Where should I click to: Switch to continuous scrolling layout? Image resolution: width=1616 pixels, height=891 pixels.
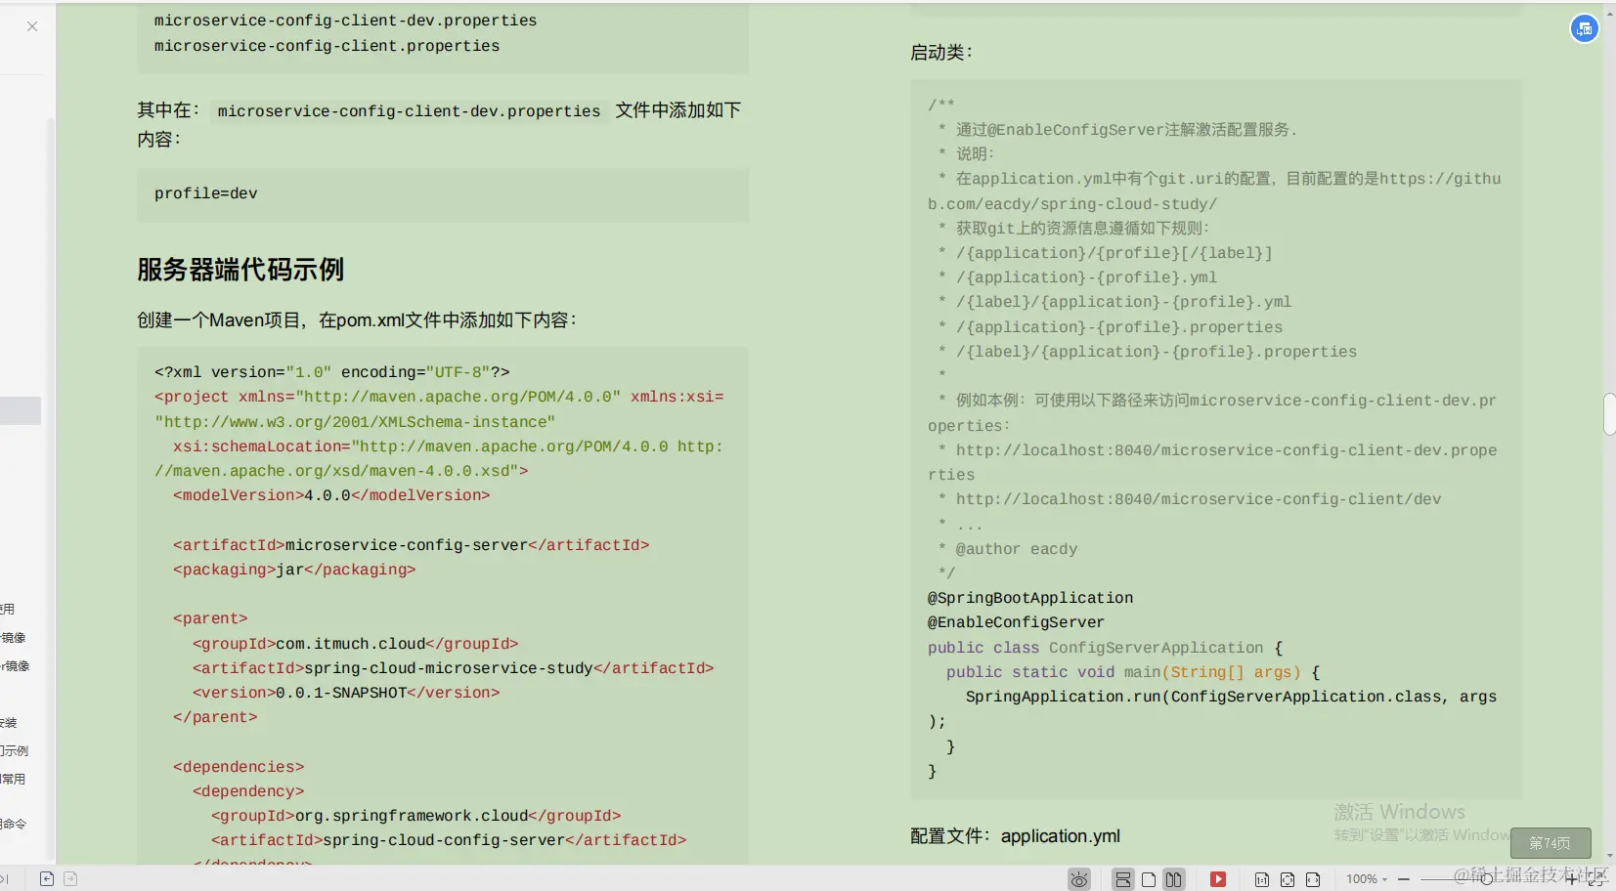(1122, 878)
